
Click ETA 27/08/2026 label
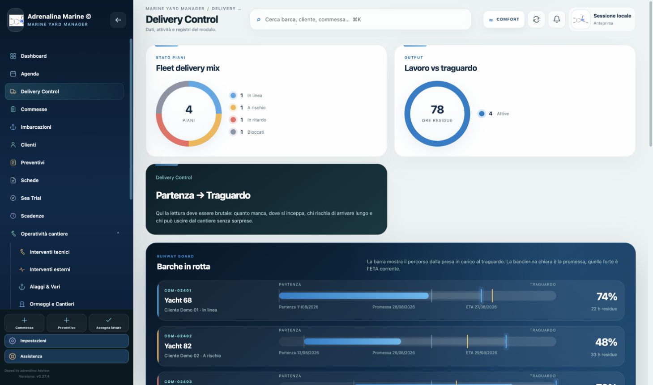pyautogui.click(x=481, y=307)
